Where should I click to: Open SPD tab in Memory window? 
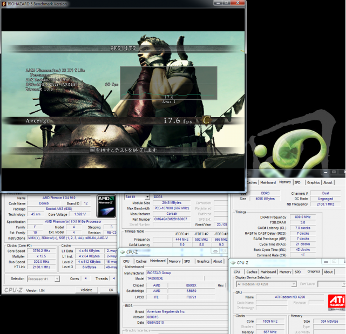tap(297, 183)
